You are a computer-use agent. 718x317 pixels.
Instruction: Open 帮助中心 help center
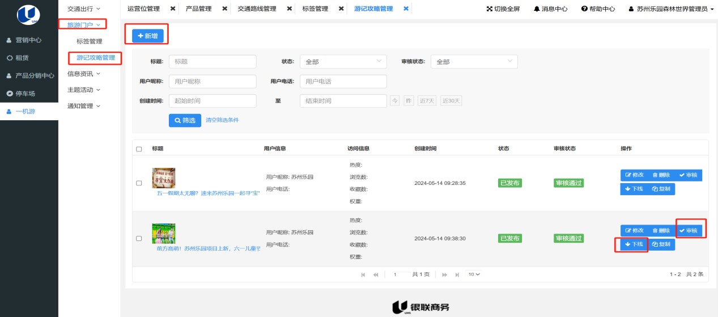(598, 9)
